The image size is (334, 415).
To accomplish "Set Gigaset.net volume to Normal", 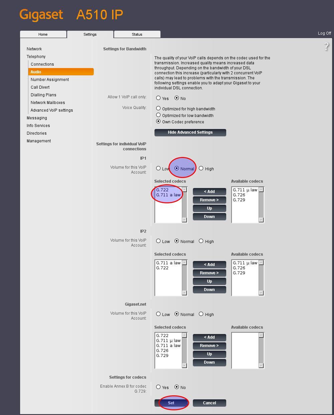I will pos(177,314).
